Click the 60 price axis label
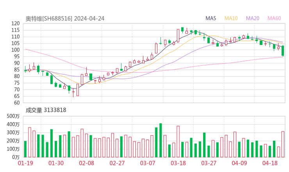The image size is (289, 172). (x=17, y=103)
